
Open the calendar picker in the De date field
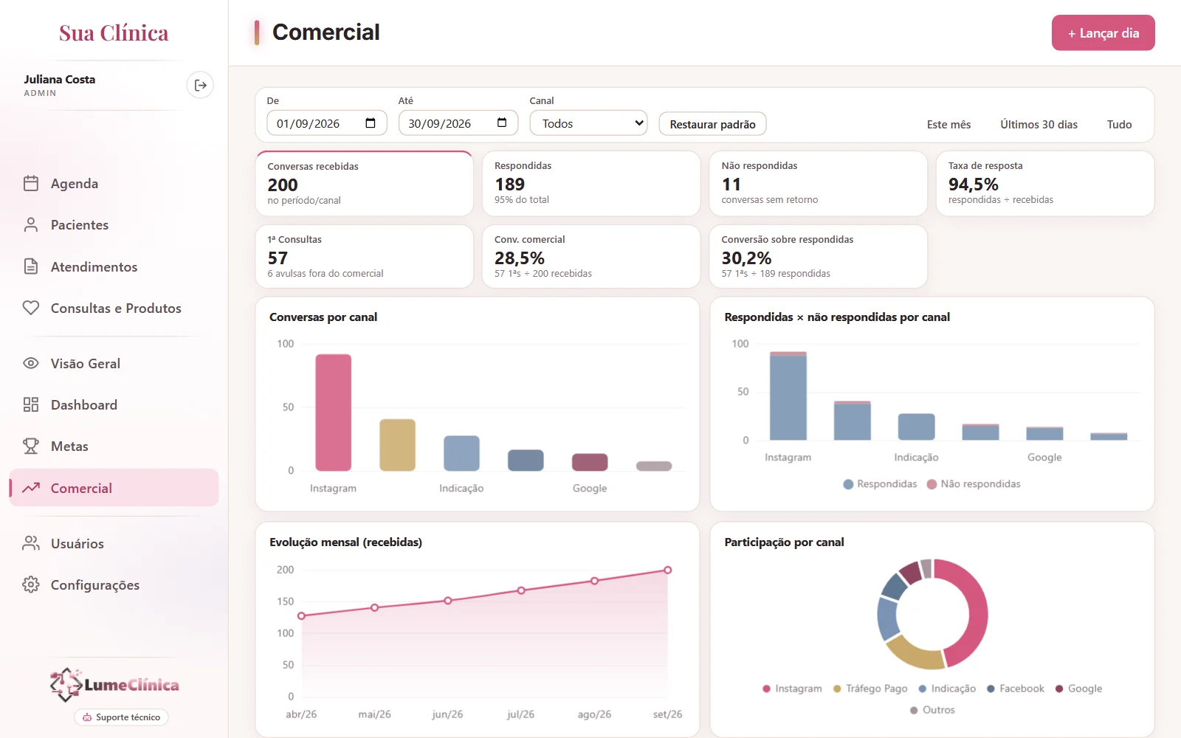point(371,123)
